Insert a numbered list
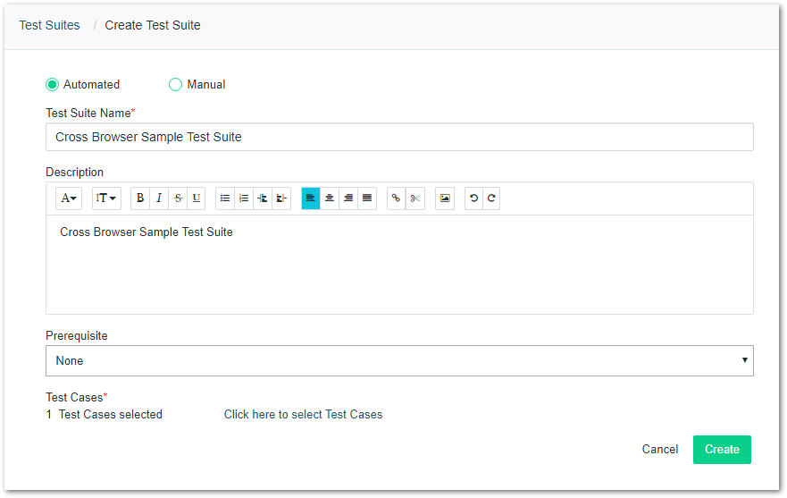 tap(244, 198)
